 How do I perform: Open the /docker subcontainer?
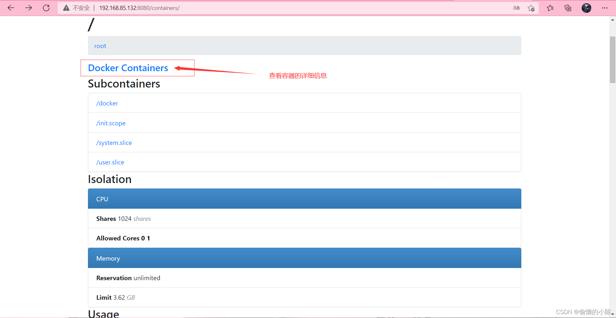[x=107, y=103]
